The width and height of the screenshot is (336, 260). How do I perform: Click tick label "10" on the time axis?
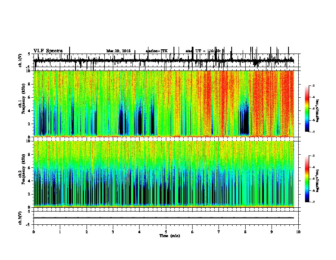pyautogui.click(x=298, y=232)
